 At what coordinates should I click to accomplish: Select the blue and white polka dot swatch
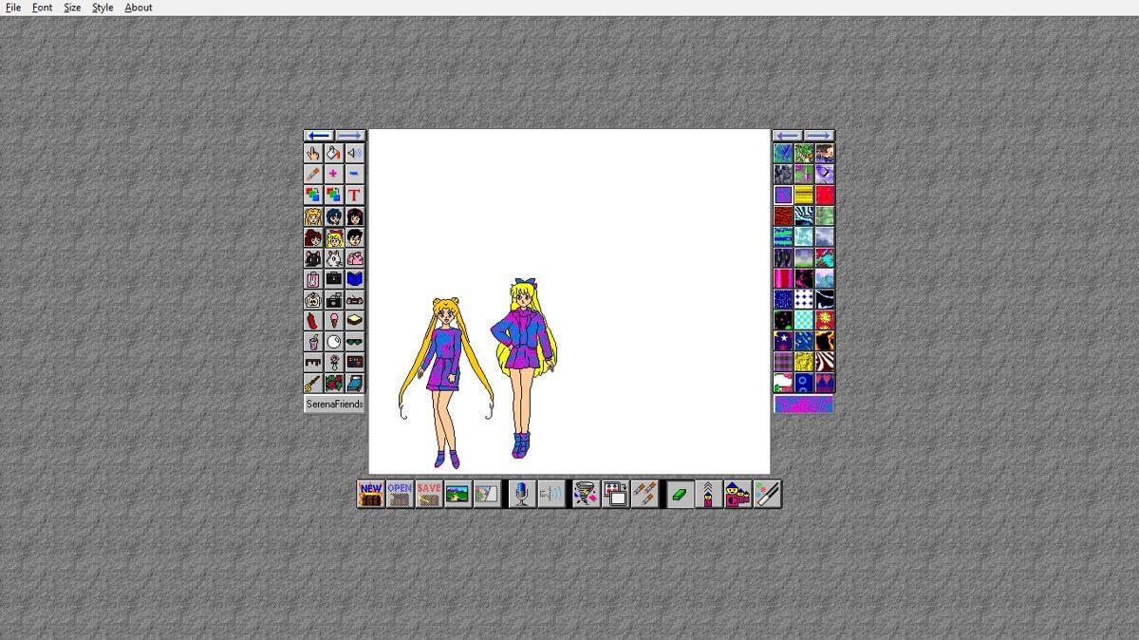pyautogui.click(x=804, y=299)
